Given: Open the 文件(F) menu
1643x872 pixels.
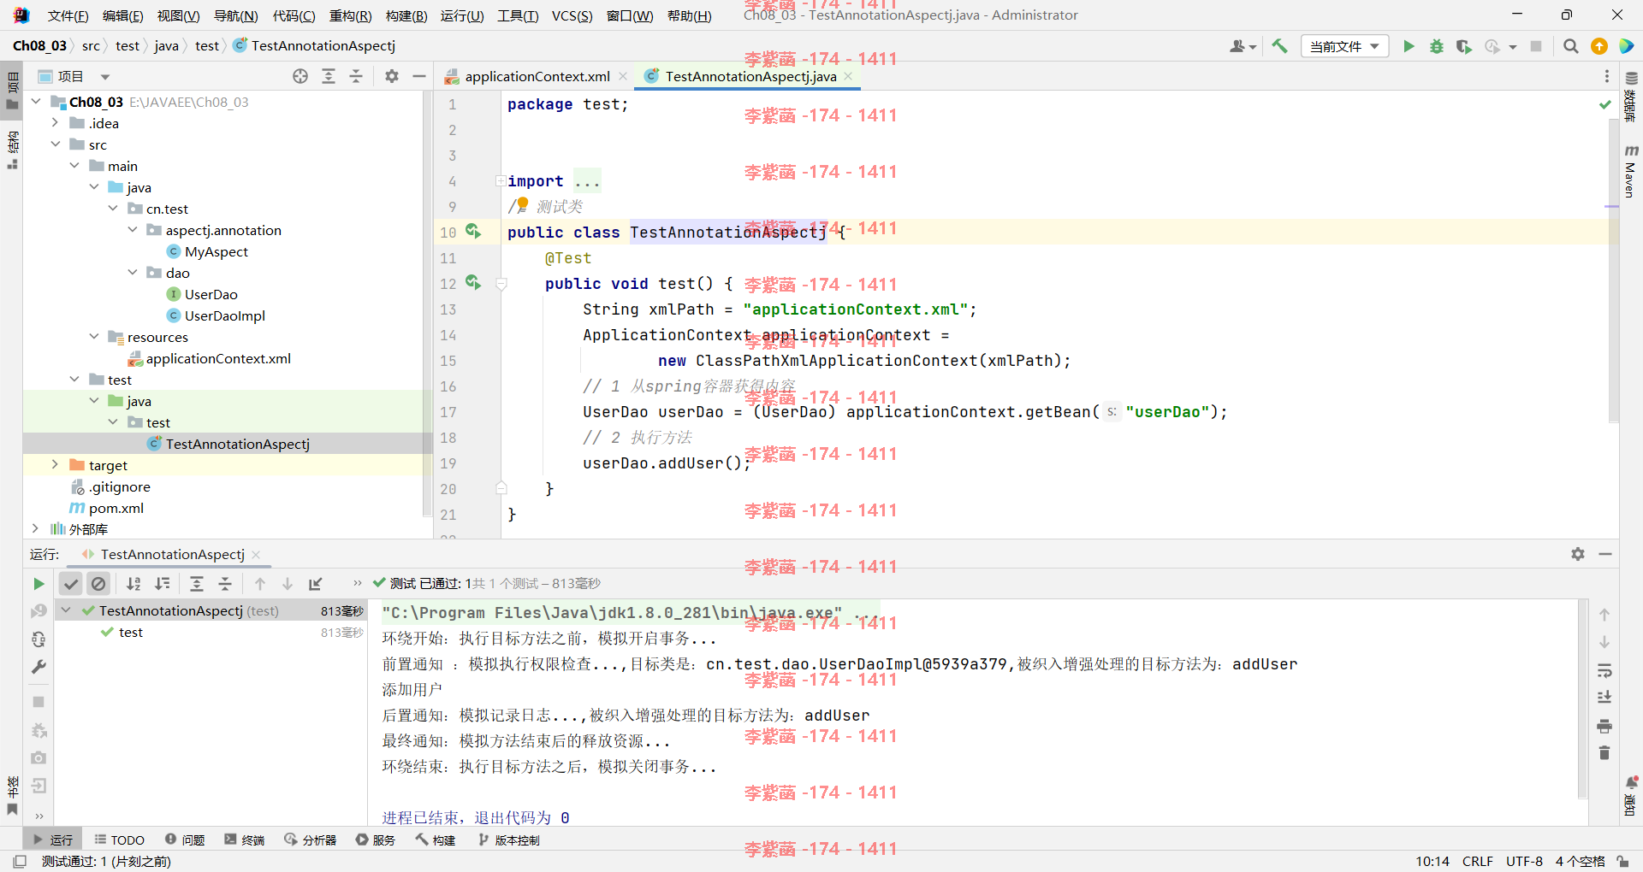Looking at the screenshot, I should click(x=68, y=15).
